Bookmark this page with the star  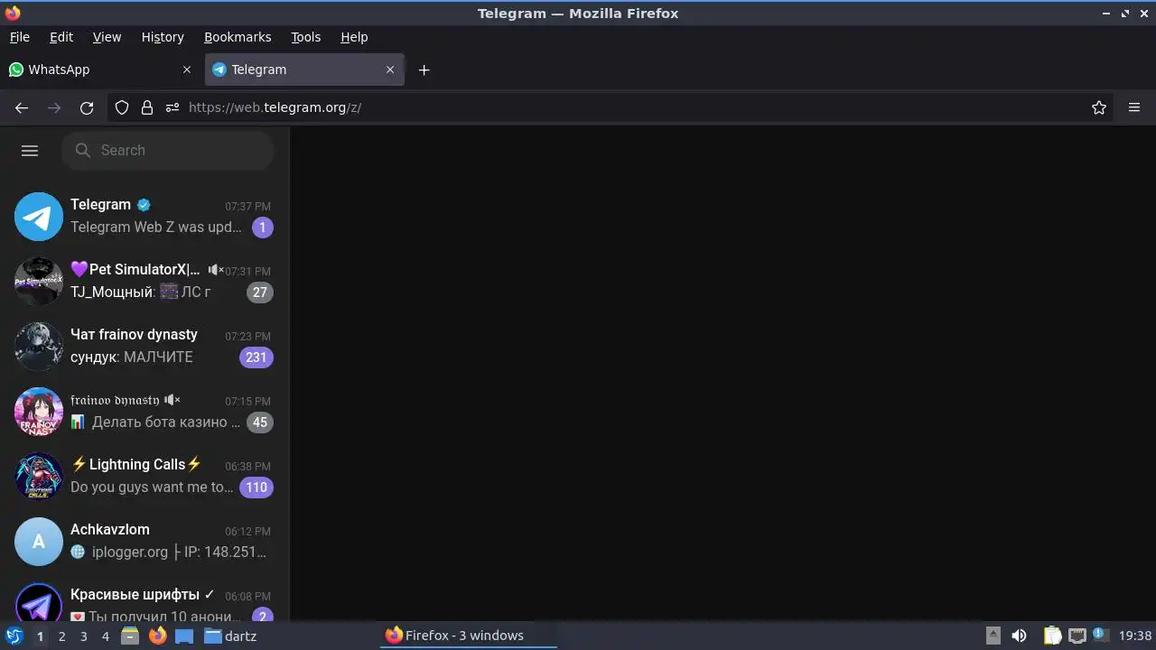coord(1099,107)
